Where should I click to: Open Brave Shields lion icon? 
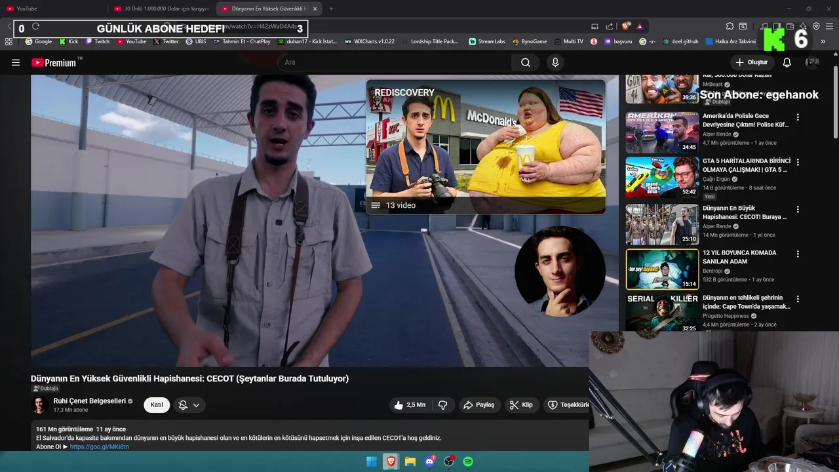[x=626, y=26]
